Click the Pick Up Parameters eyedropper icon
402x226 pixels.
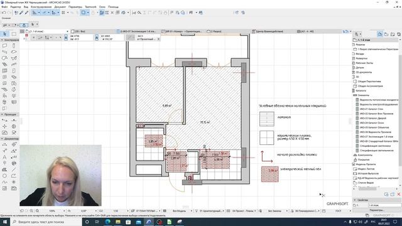click(x=21, y=13)
